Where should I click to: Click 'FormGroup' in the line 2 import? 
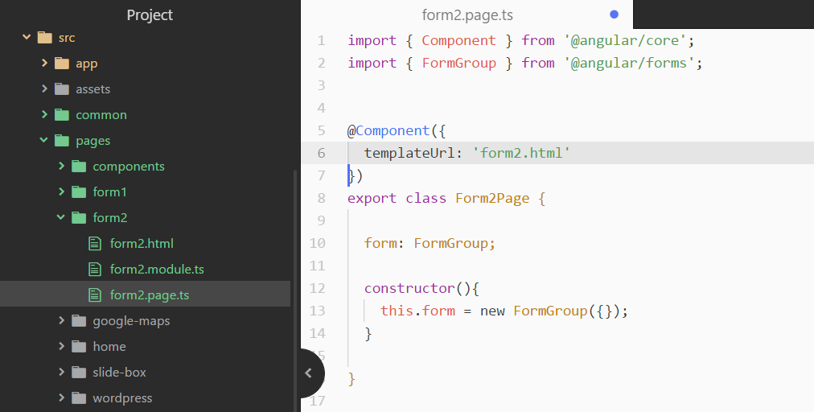point(459,63)
